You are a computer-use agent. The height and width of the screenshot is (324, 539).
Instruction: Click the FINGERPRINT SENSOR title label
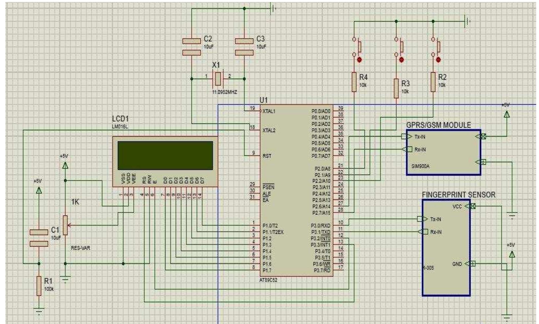(x=459, y=195)
